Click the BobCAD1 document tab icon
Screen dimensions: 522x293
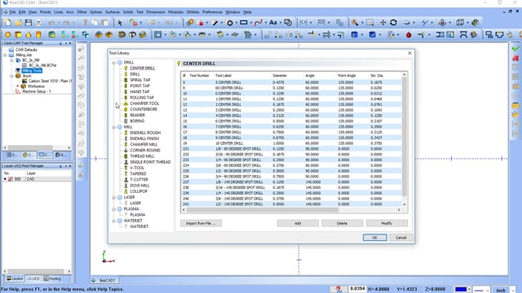[x=94, y=280]
